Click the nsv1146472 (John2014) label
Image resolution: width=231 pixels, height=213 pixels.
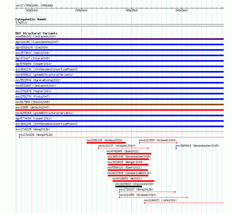[x=160, y=200]
